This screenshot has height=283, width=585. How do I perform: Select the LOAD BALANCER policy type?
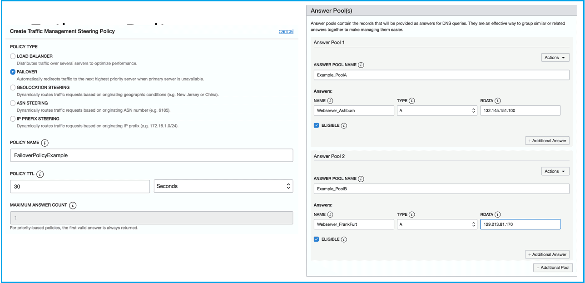coord(12,56)
